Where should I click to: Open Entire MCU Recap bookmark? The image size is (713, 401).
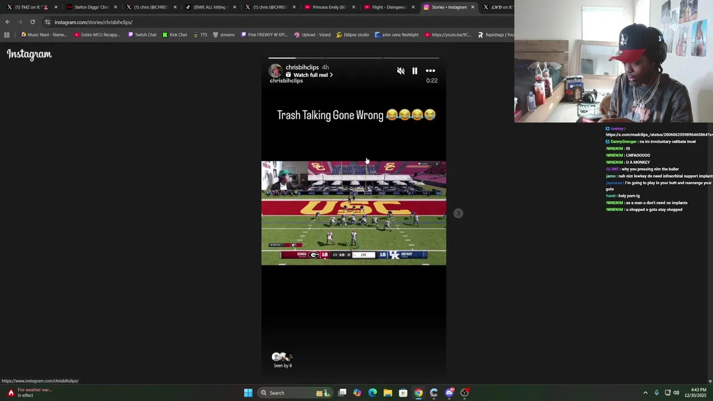[x=97, y=35]
